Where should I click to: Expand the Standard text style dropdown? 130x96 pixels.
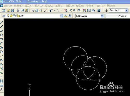click(126, 11)
